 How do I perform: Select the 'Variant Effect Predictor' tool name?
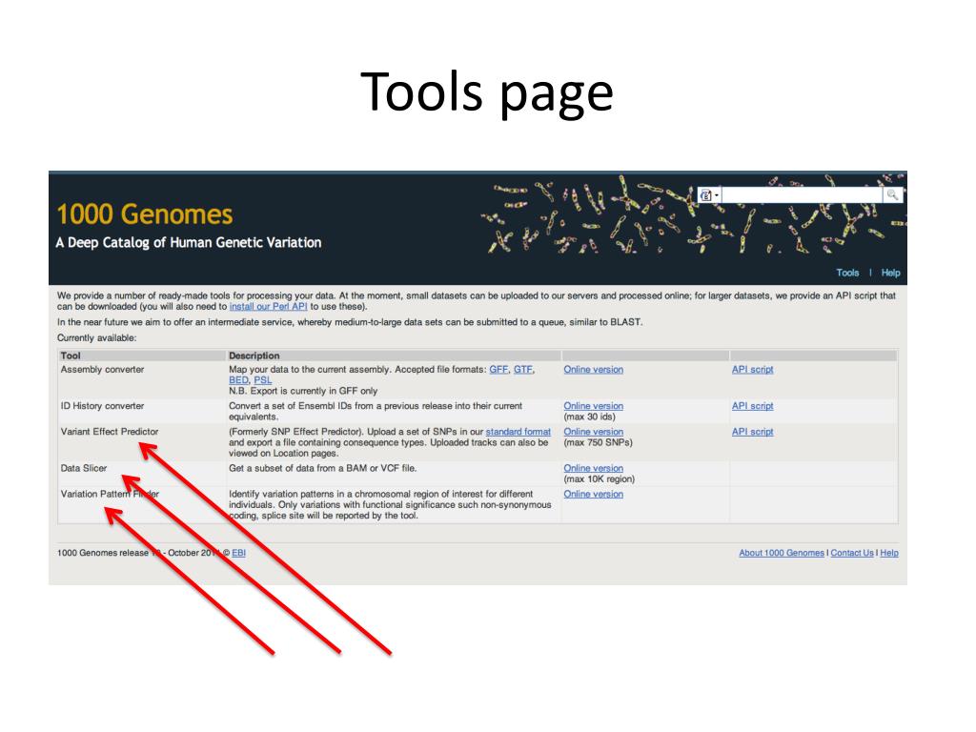pos(110,432)
